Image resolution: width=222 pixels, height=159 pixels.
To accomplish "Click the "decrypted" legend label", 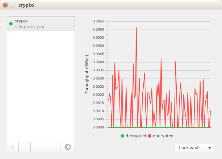I will point(136,136).
